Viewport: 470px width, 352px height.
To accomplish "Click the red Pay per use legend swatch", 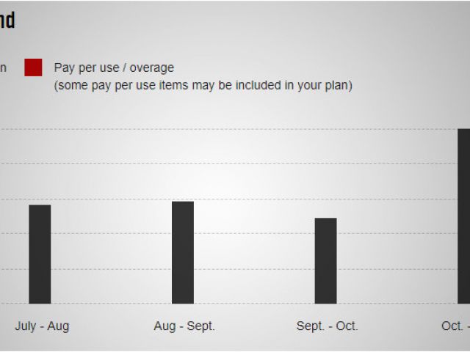I will pos(33,67).
